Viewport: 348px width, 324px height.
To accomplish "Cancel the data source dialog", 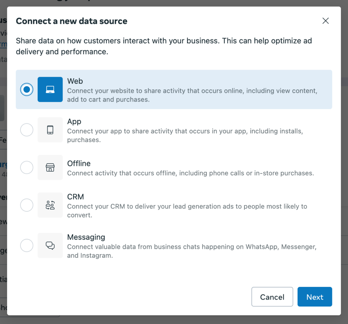I will tap(272, 297).
